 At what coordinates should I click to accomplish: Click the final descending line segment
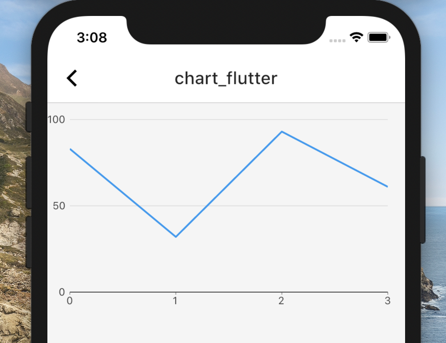point(334,159)
